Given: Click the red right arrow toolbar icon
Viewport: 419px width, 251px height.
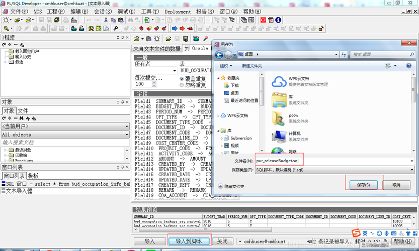Looking at the screenshot, I should tap(182, 28).
